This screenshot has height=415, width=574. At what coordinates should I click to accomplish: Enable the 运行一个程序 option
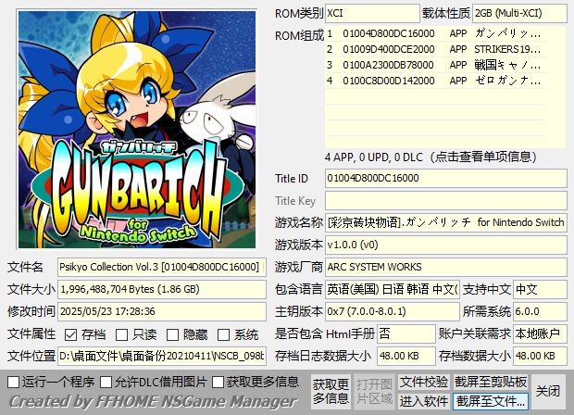pos(13,382)
